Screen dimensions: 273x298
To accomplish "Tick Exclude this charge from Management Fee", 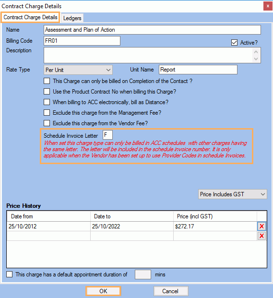I will 47,112.
